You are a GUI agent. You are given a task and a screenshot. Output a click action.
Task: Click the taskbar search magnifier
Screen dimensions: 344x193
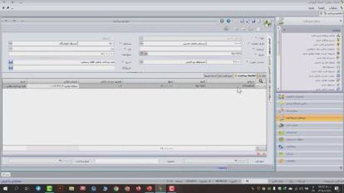pyautogui.click(x=17, y=189)
